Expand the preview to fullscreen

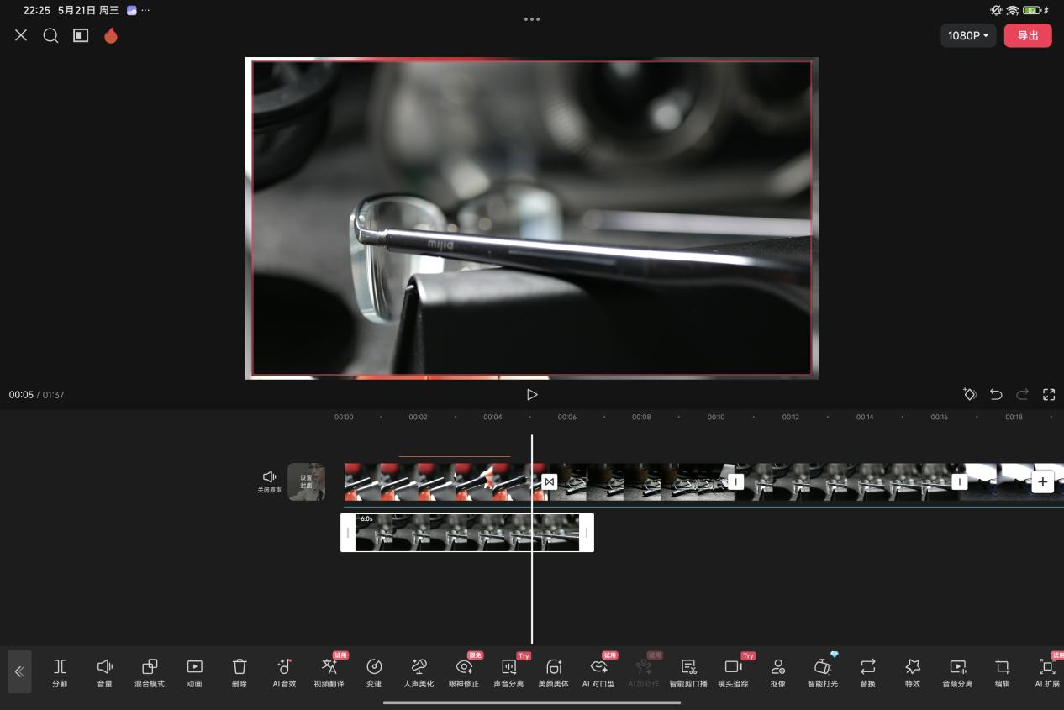tap(1049, 394)
